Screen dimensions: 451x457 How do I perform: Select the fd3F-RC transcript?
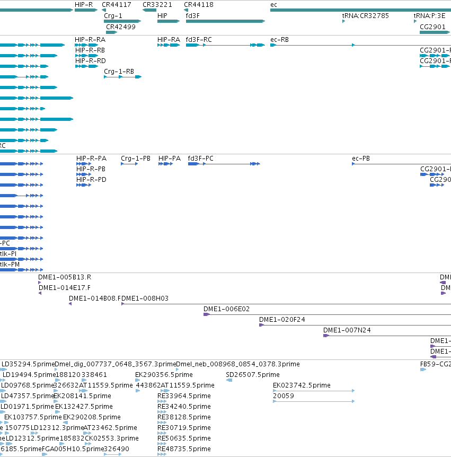226,45
